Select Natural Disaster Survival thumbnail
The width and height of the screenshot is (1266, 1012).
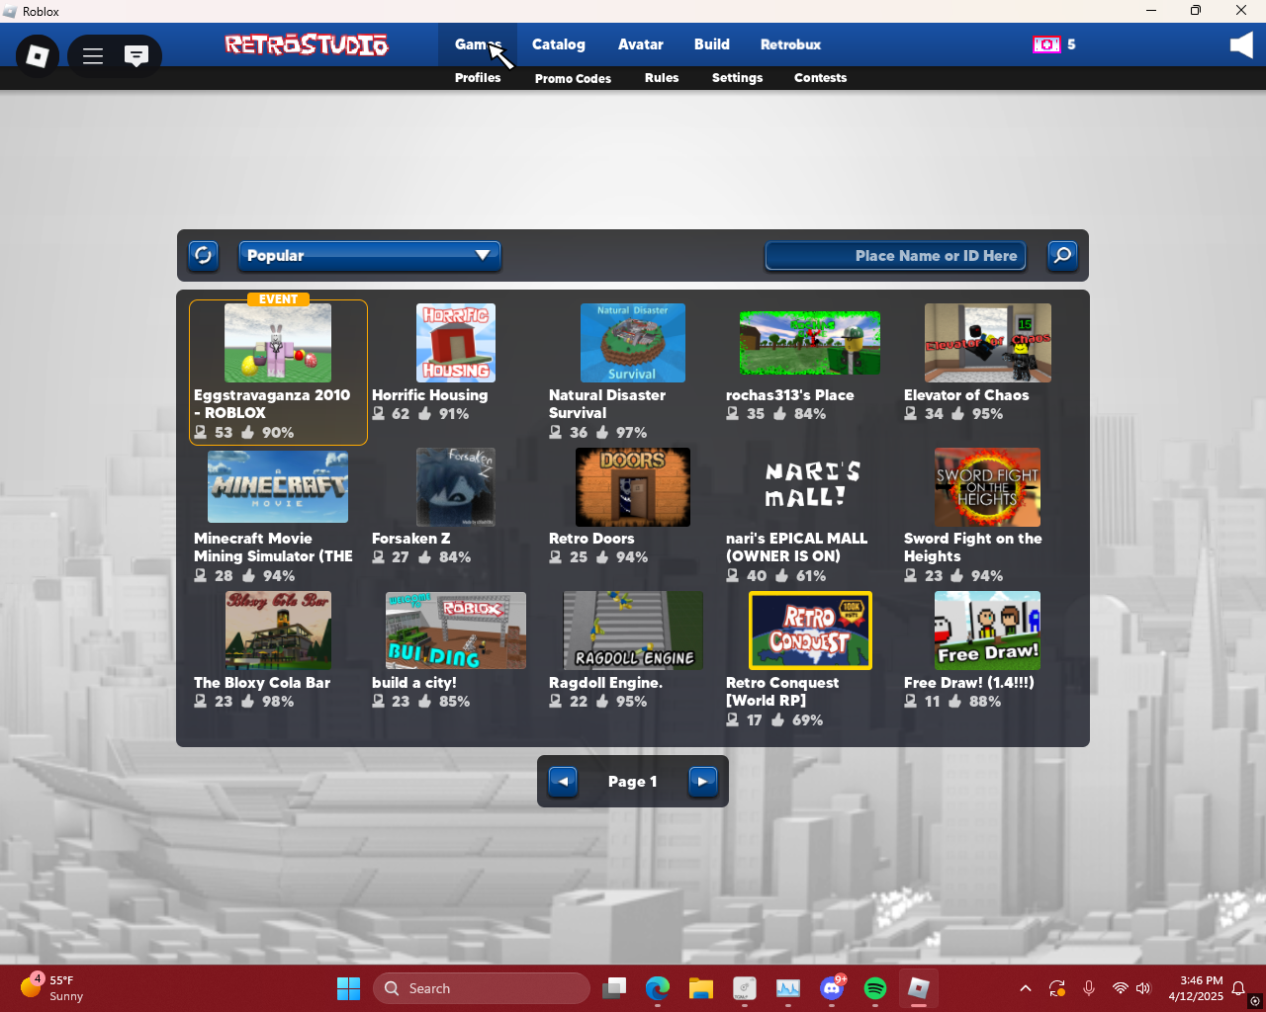[633, 343]
